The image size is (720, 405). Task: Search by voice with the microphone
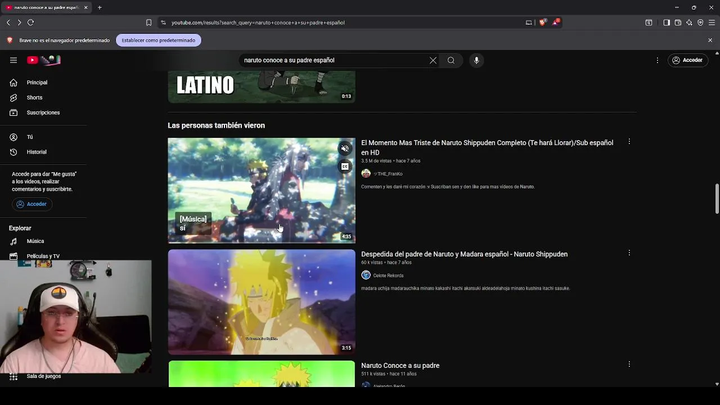click(x=476, y=60)
